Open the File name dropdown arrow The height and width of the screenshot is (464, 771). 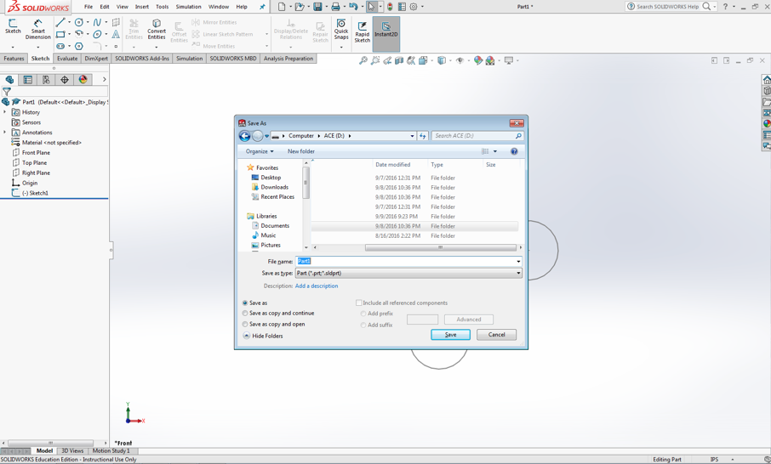(x=518, y=261)
